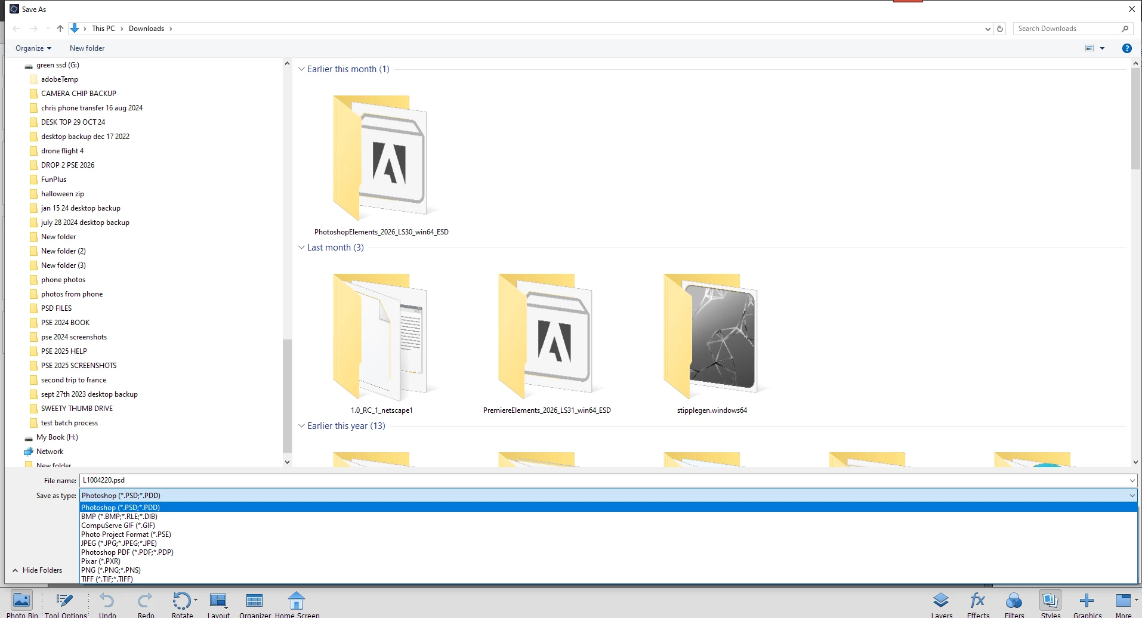Image resolution: width=1142 pixels, height=618 pixels.
Task: Open the drone flight 4 folder
Action: [x=62, y=151]
